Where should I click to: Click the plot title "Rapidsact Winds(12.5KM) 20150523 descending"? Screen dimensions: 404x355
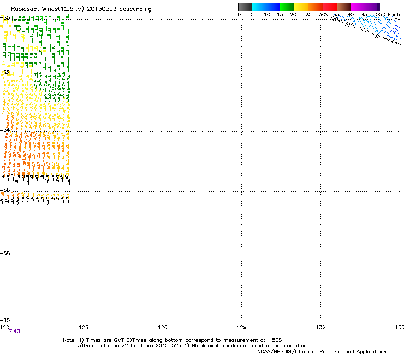[81, 9]
